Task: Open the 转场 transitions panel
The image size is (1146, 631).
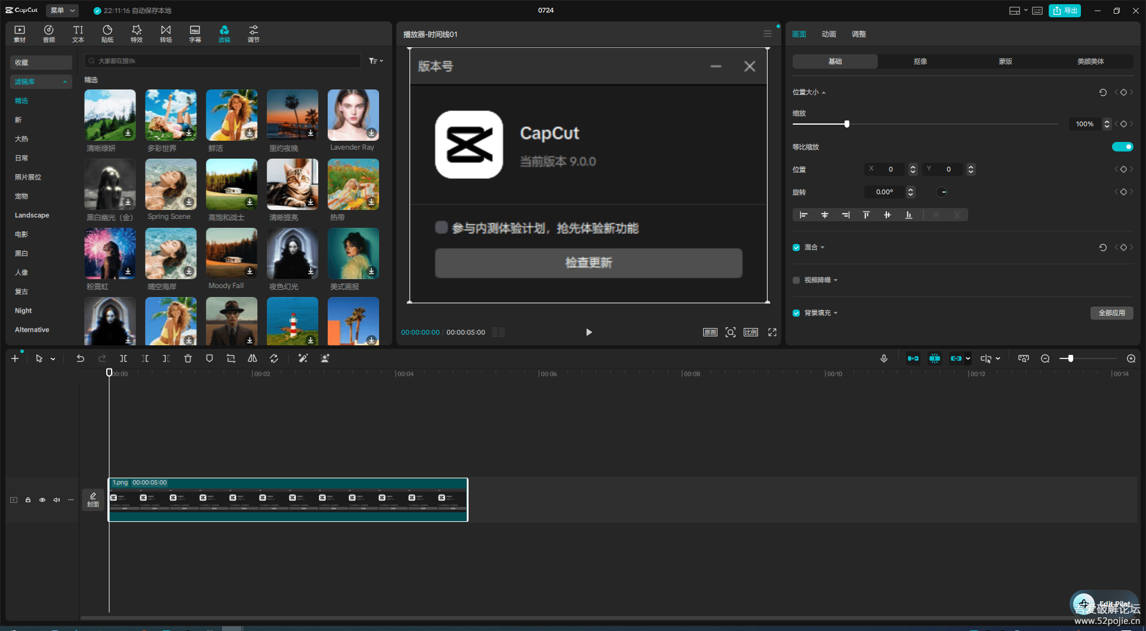Action: click(166, 34)
